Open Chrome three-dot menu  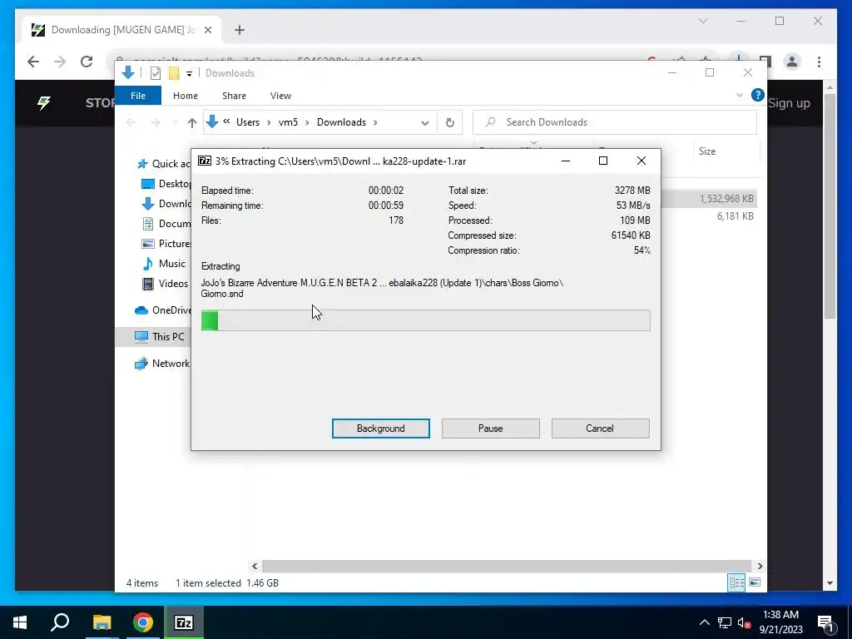[x=819, y=62]
